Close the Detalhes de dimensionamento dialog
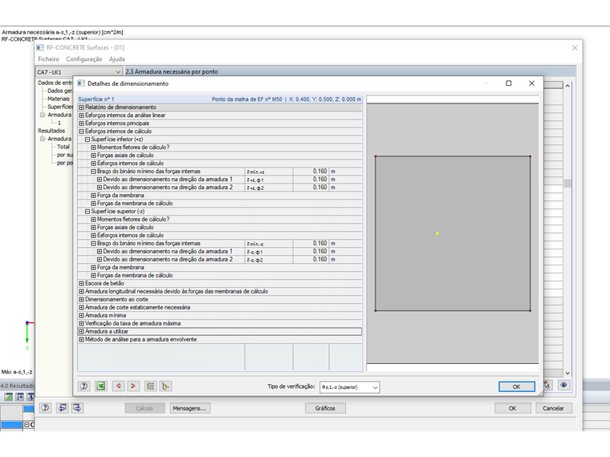 531,83
